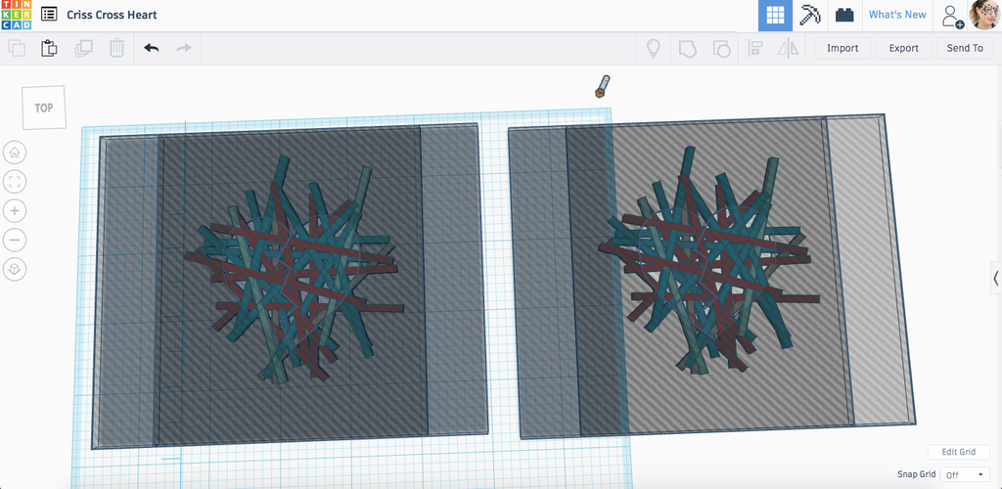
Task: Zoom in with plus button
Action: pyautogui.click(x=15, y=210)
